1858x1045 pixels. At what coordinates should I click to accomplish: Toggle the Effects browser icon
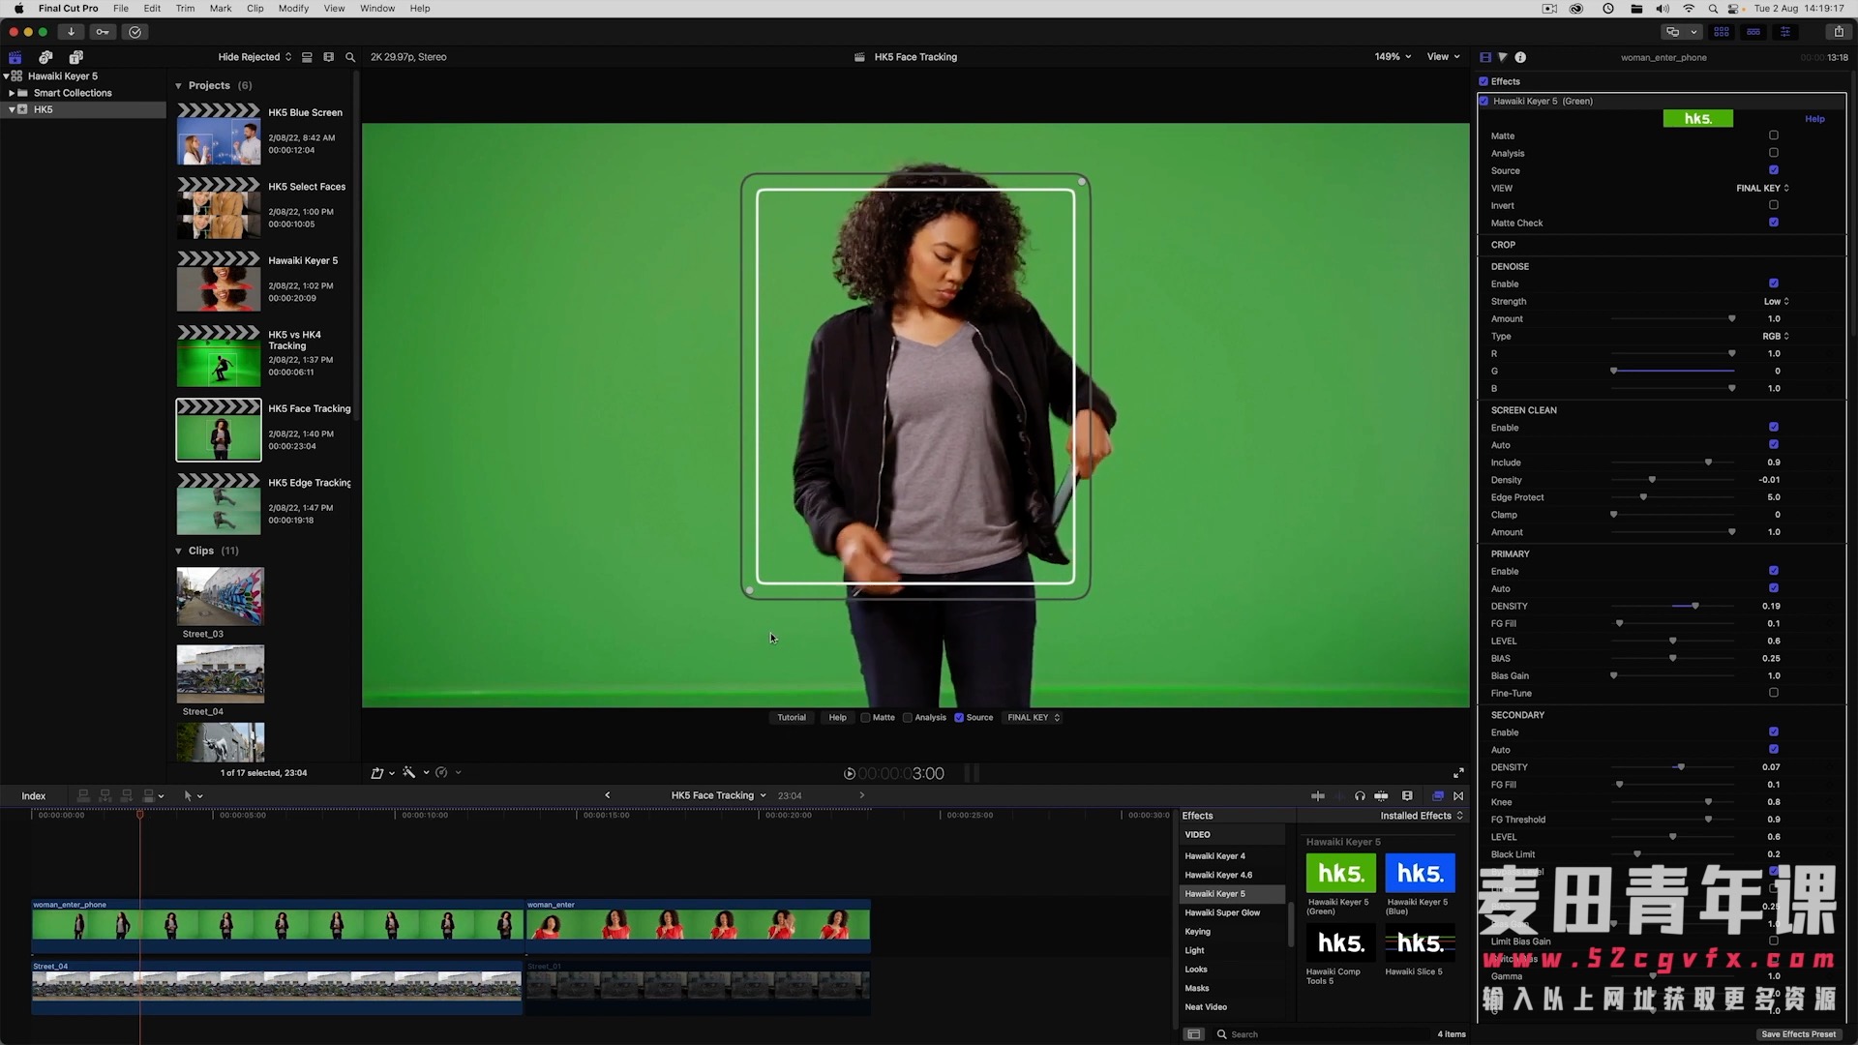1438,795
